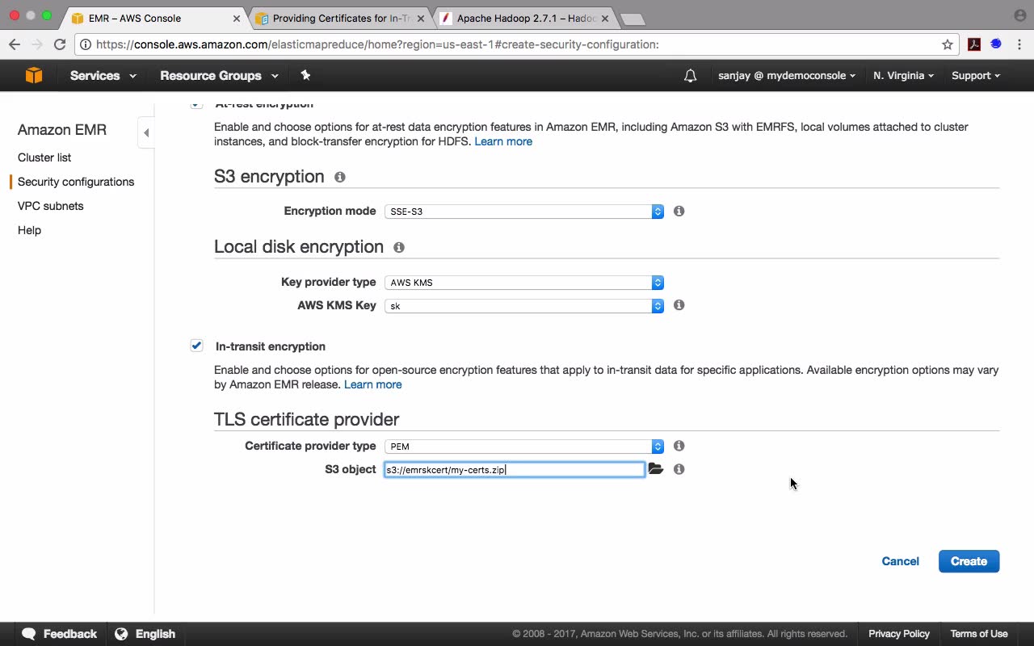Expand the Resource Groups menu

(219, 76)
